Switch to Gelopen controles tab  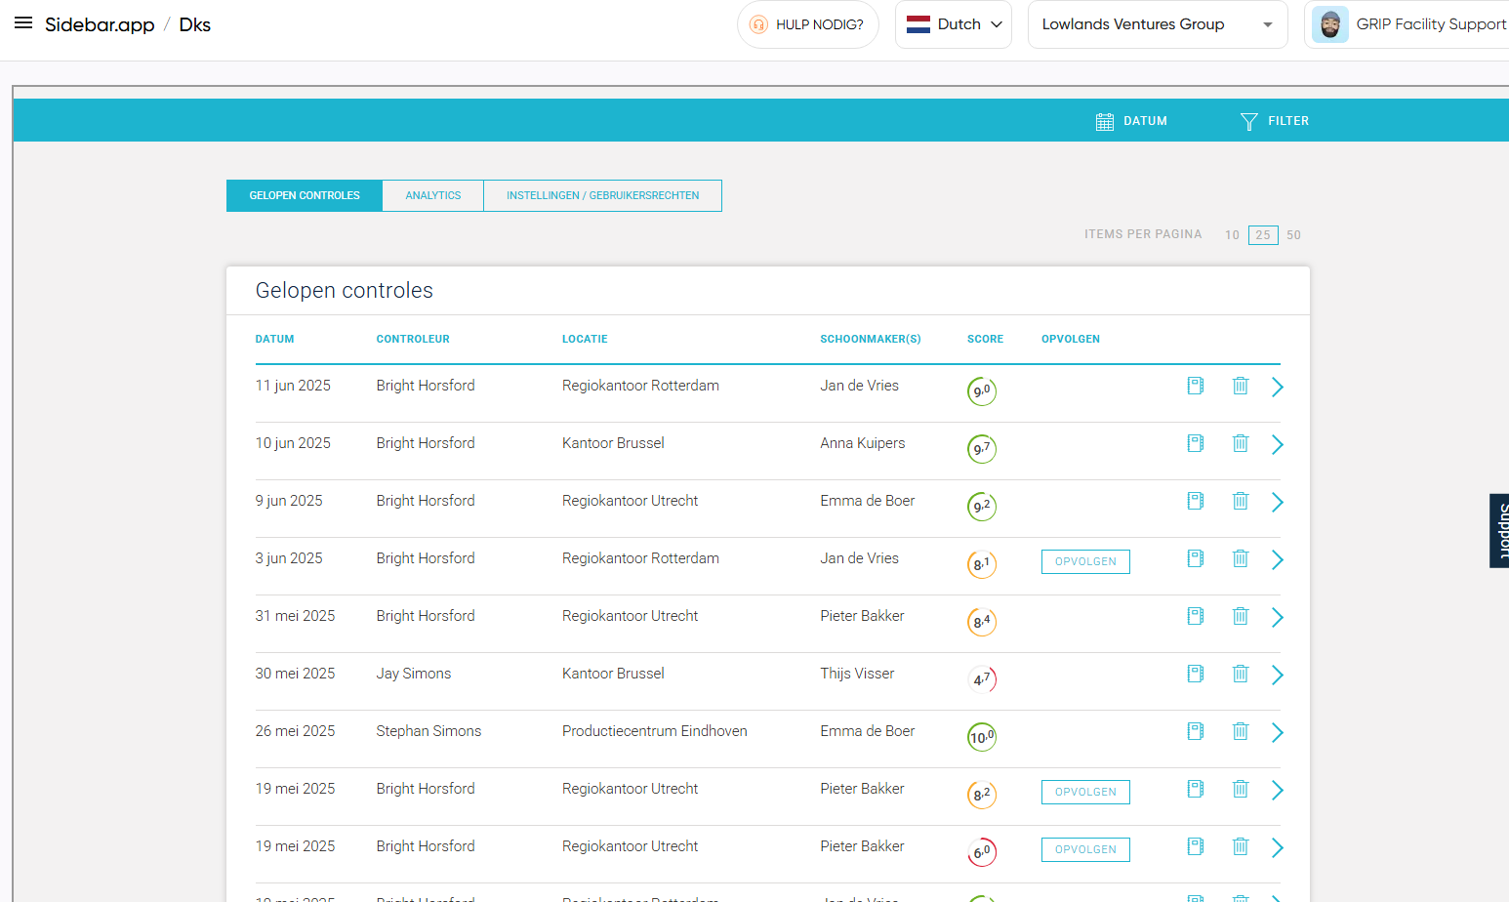pyautogui.click(x=305, y=195)
